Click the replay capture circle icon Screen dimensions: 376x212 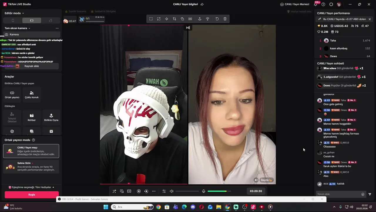point(146,191)
